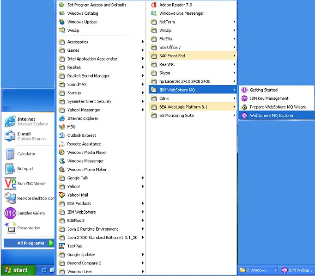The height and width of the screenshot is (276, 315).
Task: Click the Prepare WebSphere MQ Wizard icon
Action: pos(244,107)
